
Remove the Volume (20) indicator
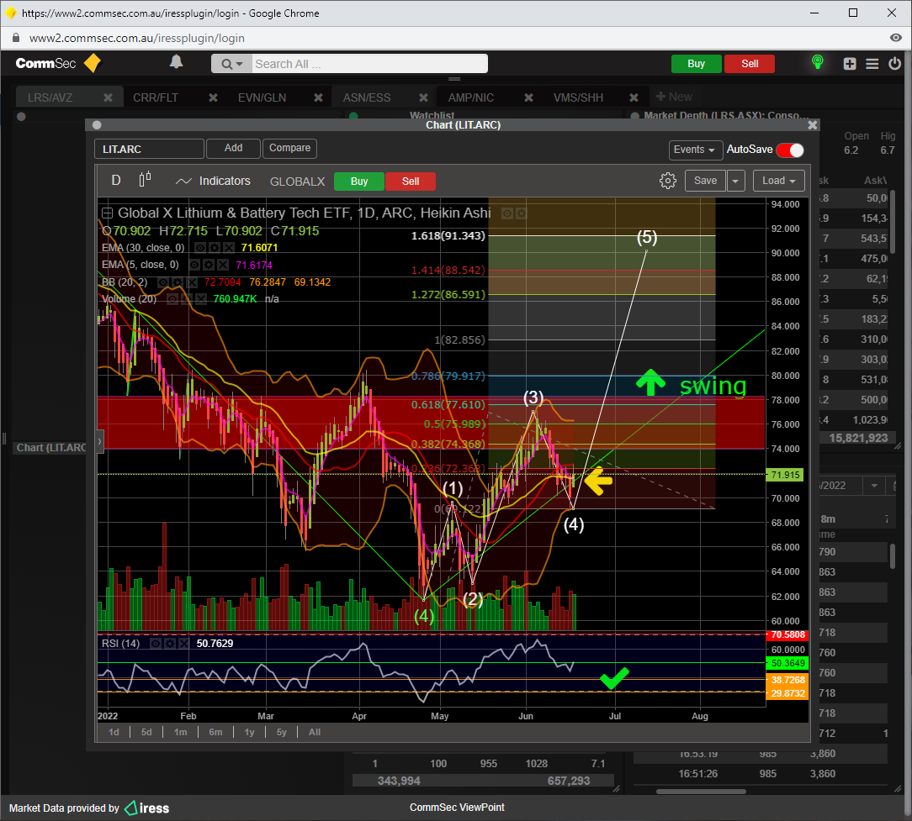(x=201, y=299)
